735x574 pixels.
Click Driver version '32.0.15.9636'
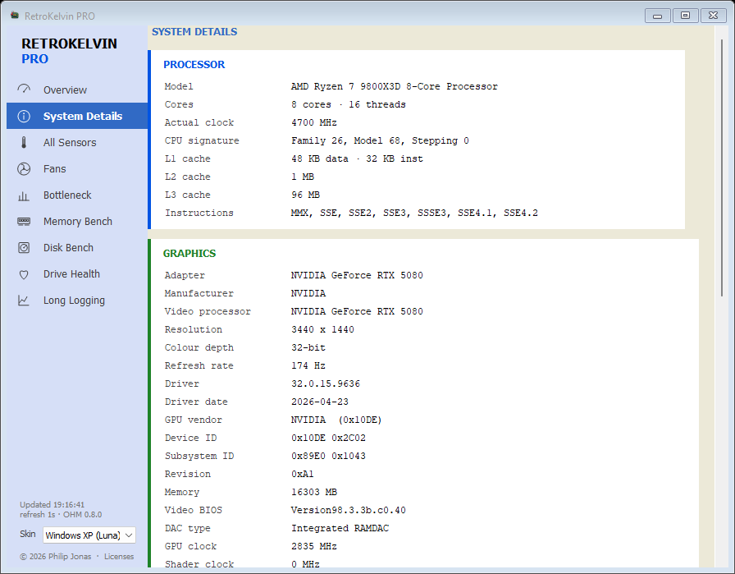(x=326, y=383)
